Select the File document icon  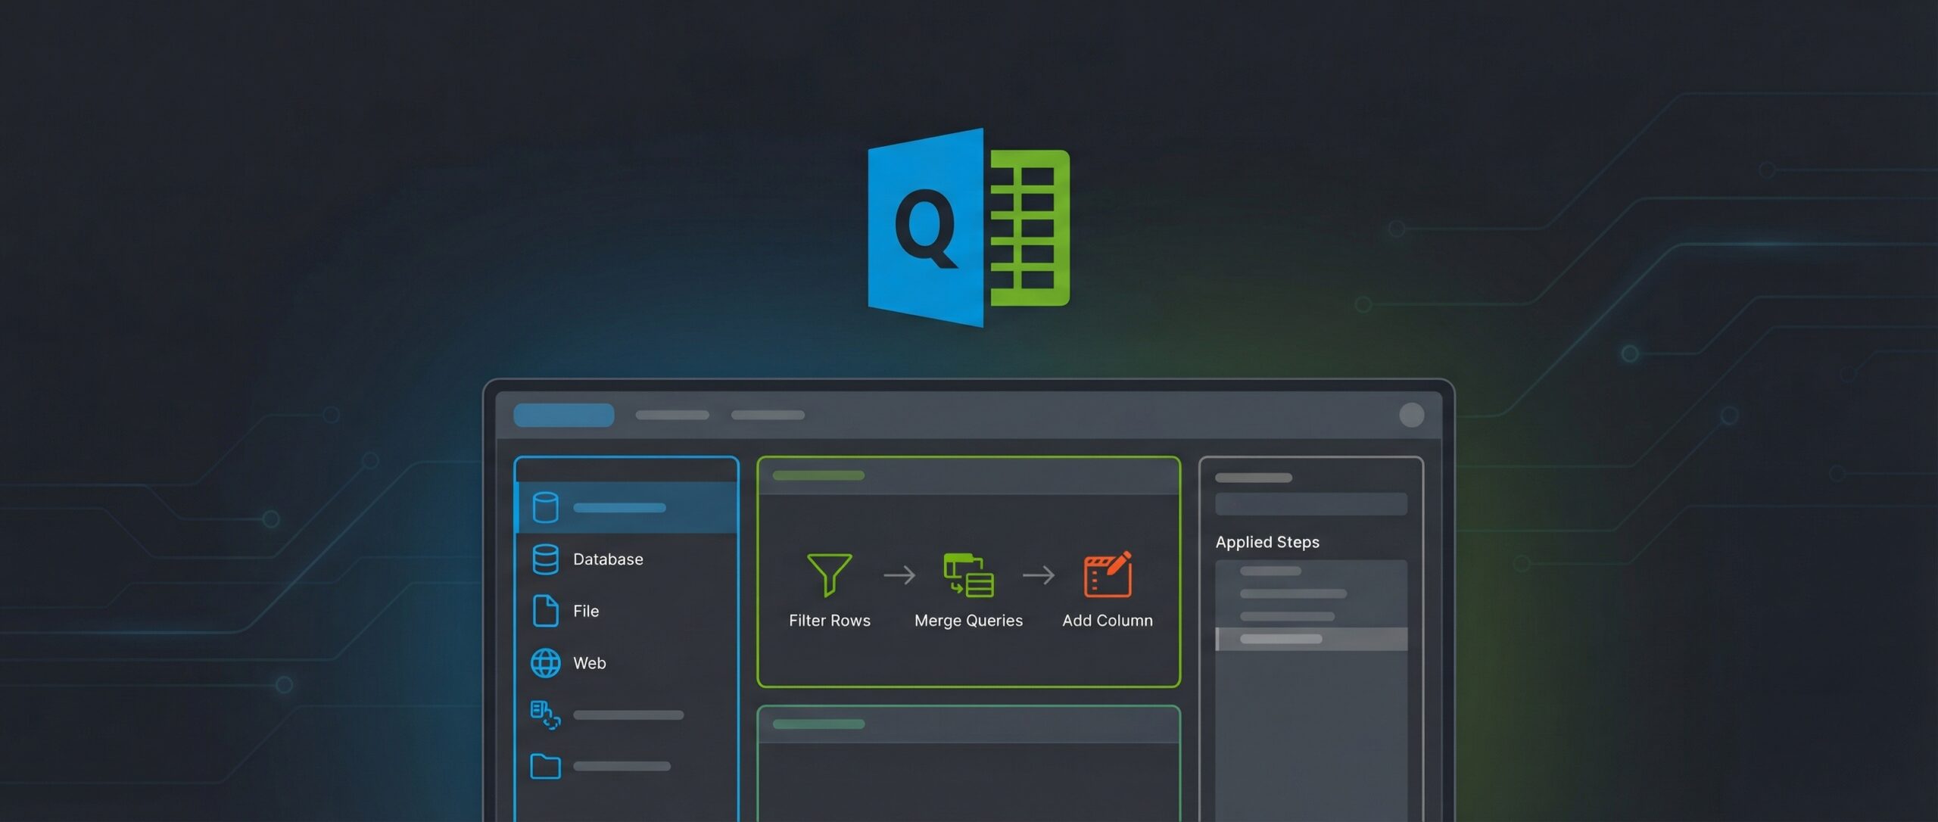tap(544, 611)
